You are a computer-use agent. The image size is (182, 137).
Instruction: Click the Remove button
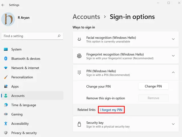153,98
